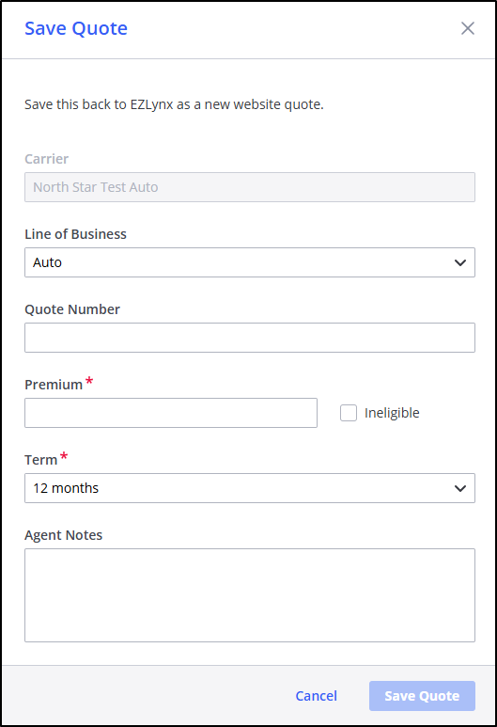Open the Line of Business Auto dropdown
Viewport: 497px width, 727px height.
click(250, 262)
